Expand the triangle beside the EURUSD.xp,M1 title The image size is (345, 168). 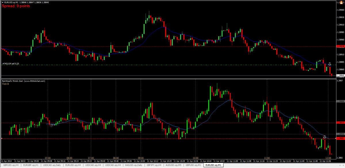coord(3,2)
